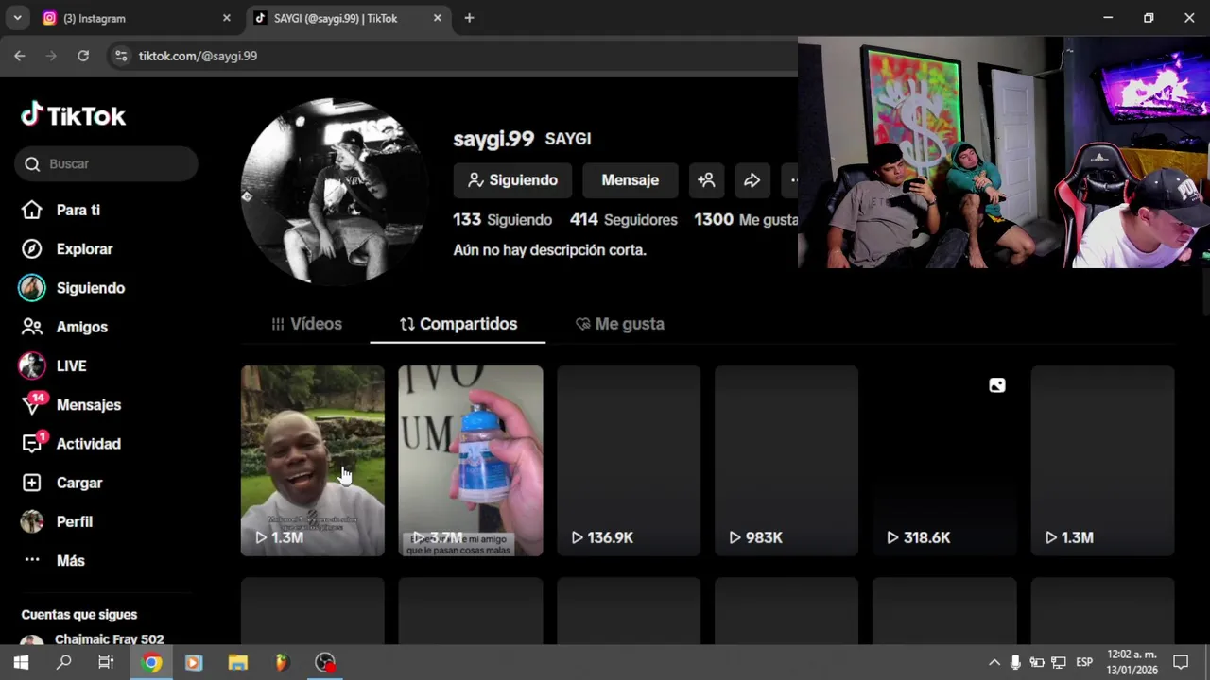
Task: Focus the Buscar search field
Action: (x=106, y=163)
